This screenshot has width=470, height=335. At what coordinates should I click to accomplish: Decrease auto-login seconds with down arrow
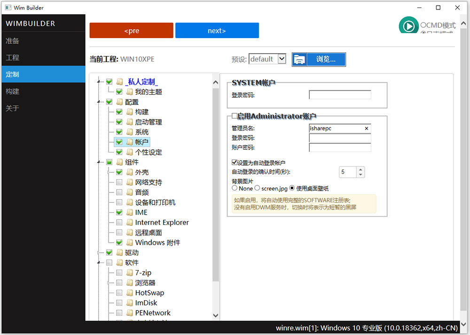pyautogui.click(x=360, y=175)
